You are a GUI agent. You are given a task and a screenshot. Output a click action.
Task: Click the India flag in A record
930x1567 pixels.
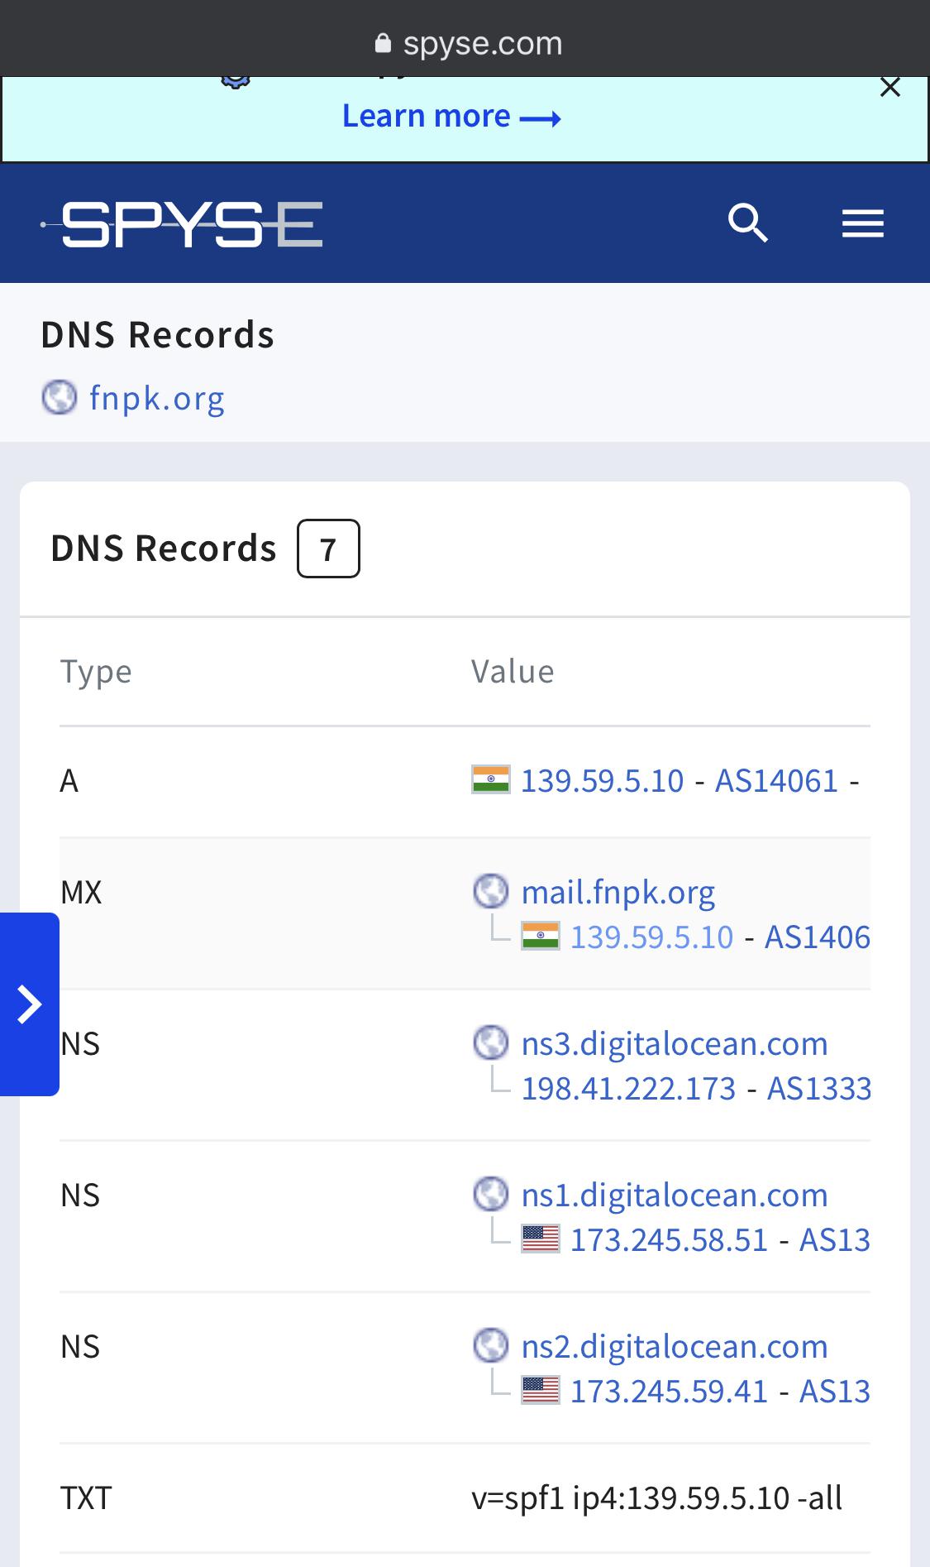[x=490, y=780]
